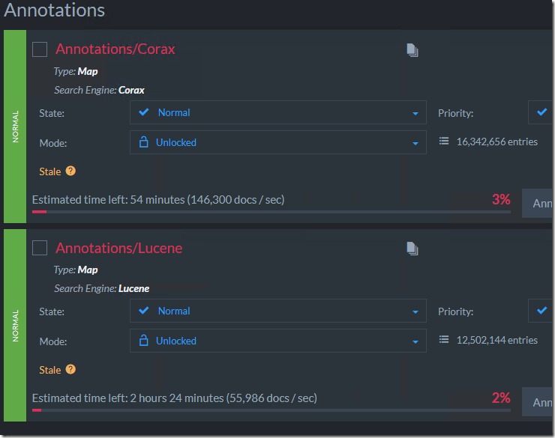Click the green NORMAL bar on Corax
555x438 pixels.
click(x=15, y=127)
